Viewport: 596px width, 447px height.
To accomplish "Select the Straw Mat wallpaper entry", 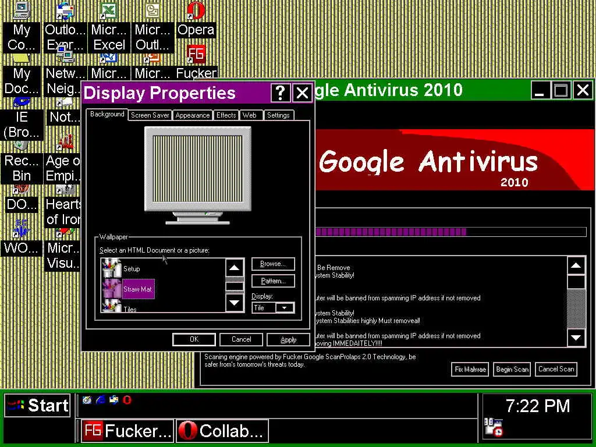I will 137,289.
